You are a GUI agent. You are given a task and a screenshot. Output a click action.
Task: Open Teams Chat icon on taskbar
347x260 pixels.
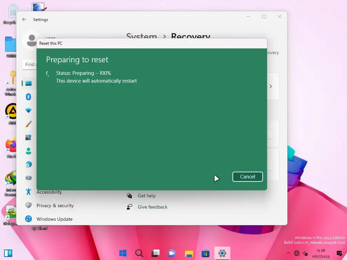pyautogui.click(x=172, y=253)
